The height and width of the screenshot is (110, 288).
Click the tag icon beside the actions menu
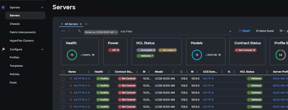(68, 31)
